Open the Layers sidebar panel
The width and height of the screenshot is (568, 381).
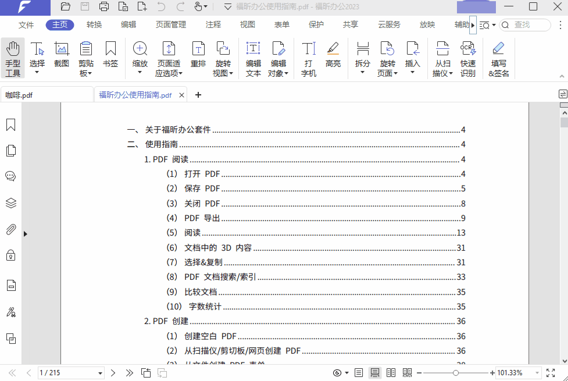pos(11,203)
